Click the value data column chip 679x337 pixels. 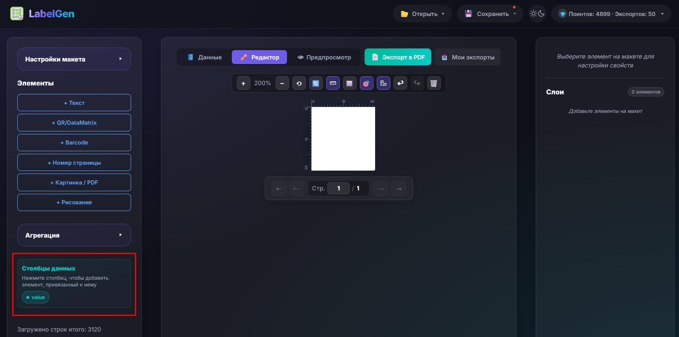(35, 297)
